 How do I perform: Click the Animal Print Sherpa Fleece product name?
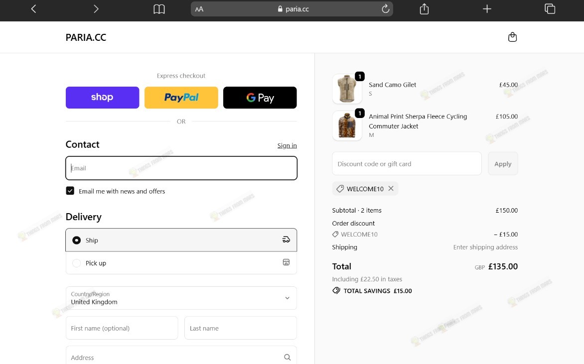(418, 121)
